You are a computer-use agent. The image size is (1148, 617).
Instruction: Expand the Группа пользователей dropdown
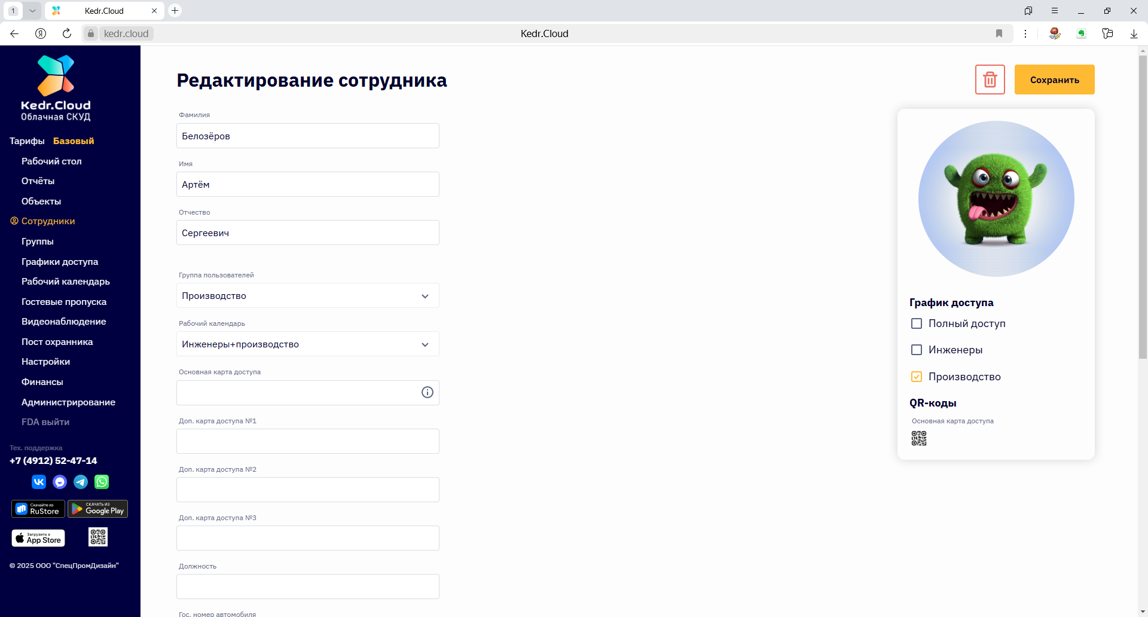tap(307, 296)
